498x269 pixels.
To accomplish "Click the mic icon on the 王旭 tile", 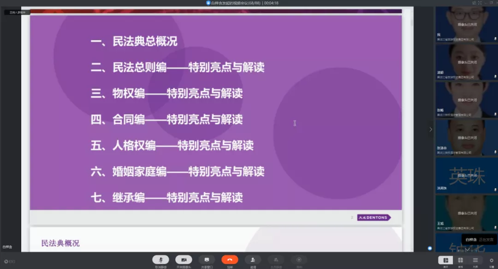I will click(x=495, y=227).
